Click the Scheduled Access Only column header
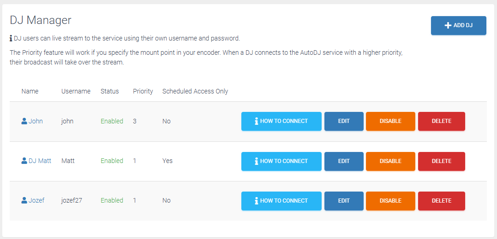Image resolution: width=497 pixels, height=239 pixels. 195,91
